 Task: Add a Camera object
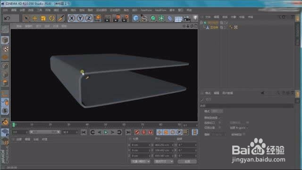[187, 18]
